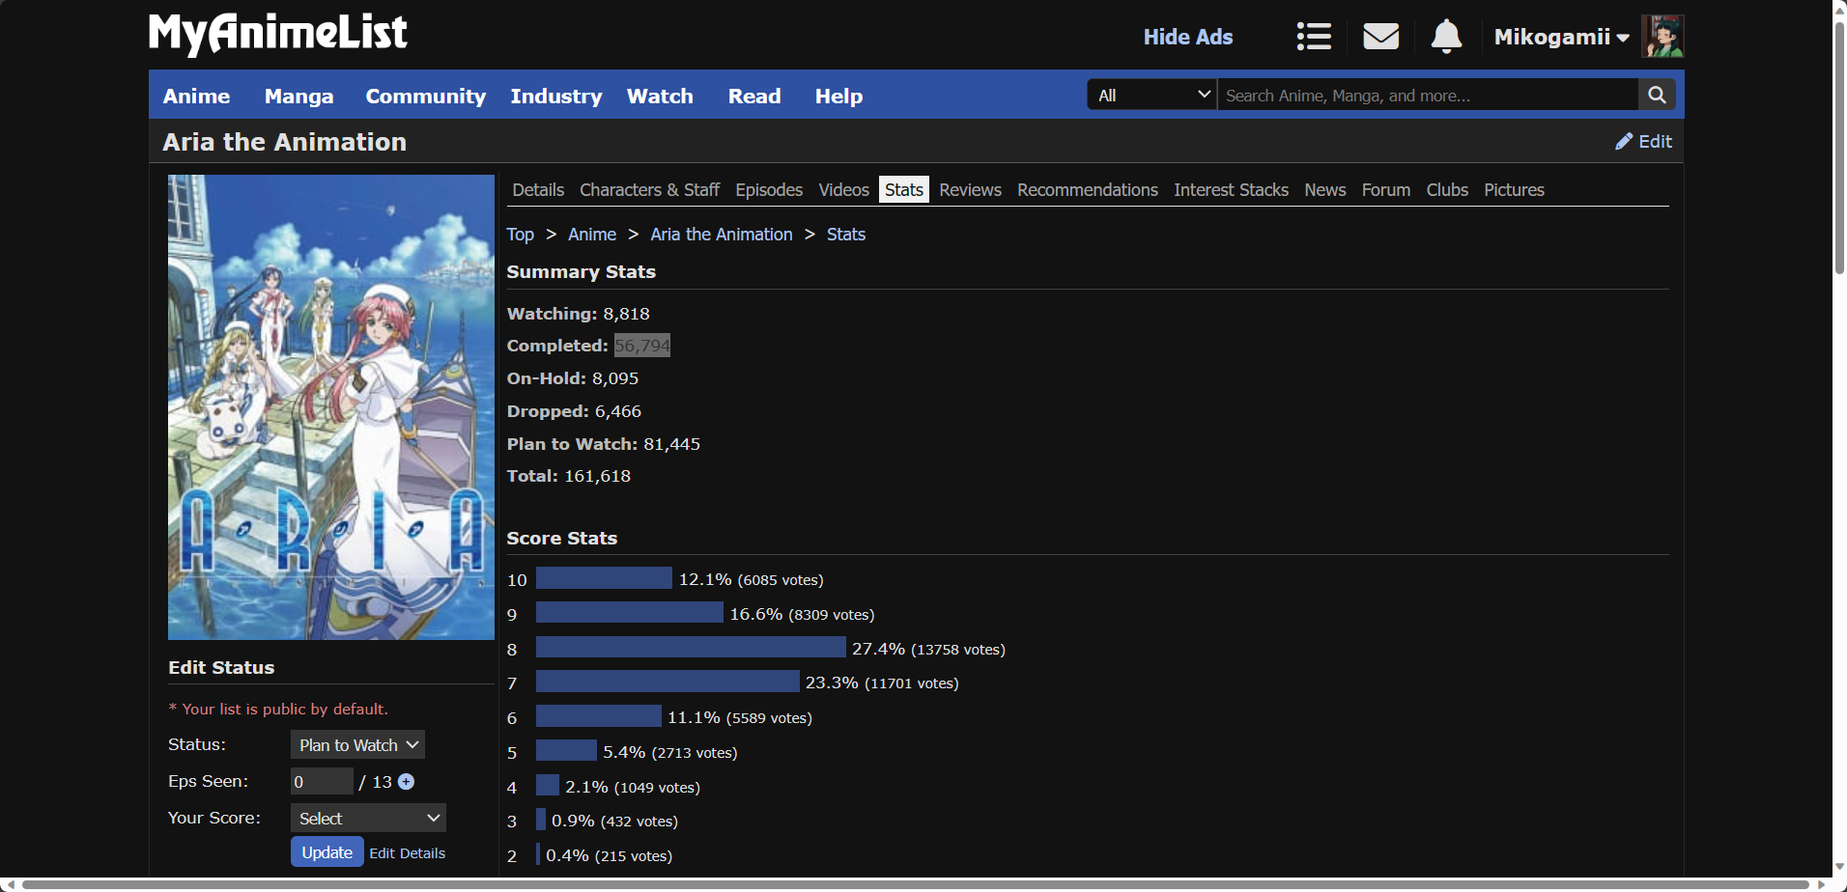Open messages via the envelope icon
Viewport: 1847px width, 892px height.
point(1380,37)
